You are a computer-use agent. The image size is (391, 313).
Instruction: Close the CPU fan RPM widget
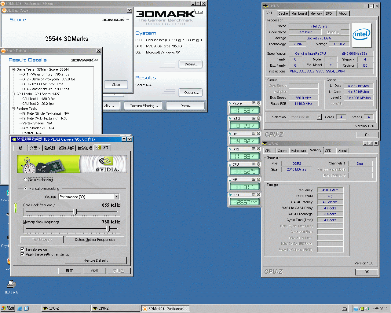point(258,195)
